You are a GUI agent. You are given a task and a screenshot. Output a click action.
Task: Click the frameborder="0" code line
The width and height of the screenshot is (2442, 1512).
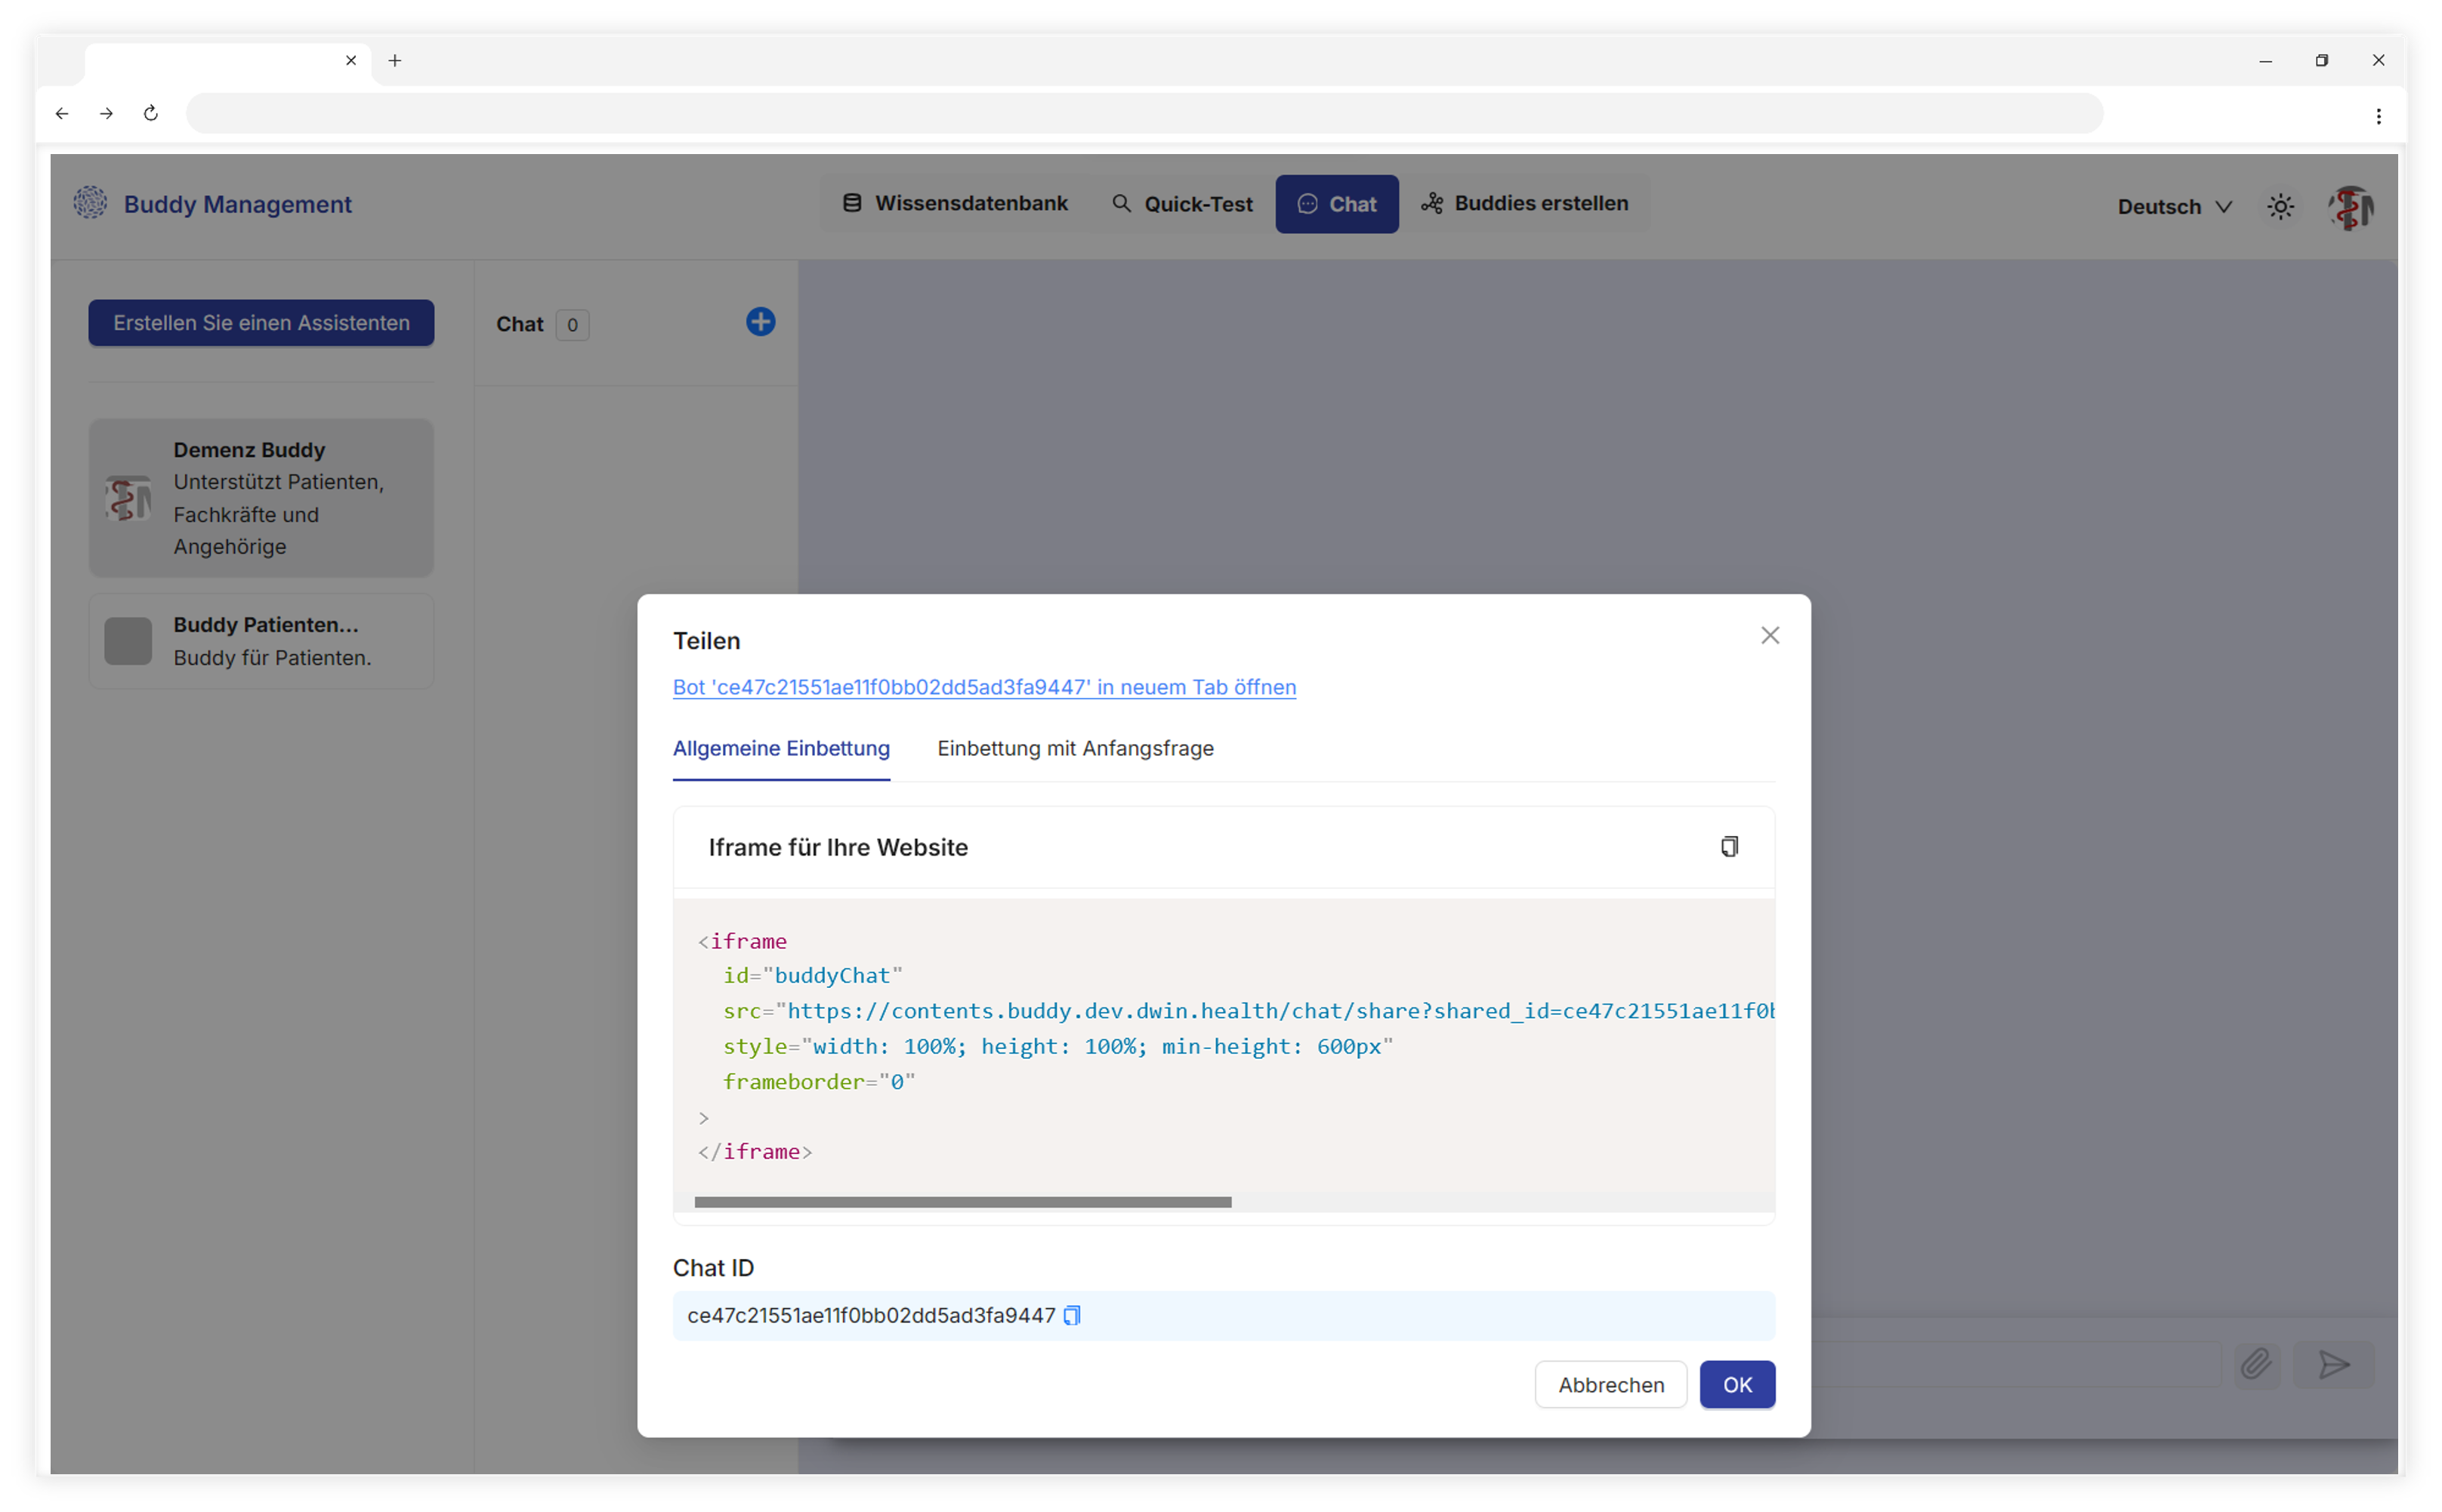pyautogui.click(x=819, y=1081)
